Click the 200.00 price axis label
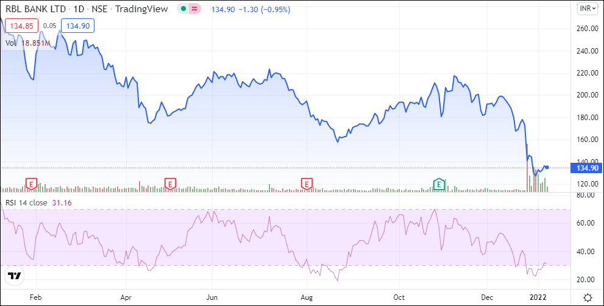Screen dimensions: 604x306 click(x=587, y=95)
